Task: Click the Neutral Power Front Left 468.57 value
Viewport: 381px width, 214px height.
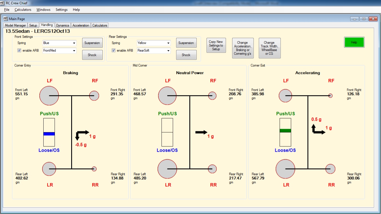Action: pyautogui.click(x=140, y=94)
